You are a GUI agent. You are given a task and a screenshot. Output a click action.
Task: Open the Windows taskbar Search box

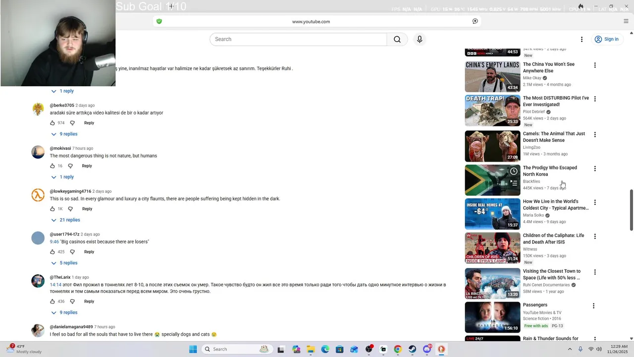[x=236, y=349]
